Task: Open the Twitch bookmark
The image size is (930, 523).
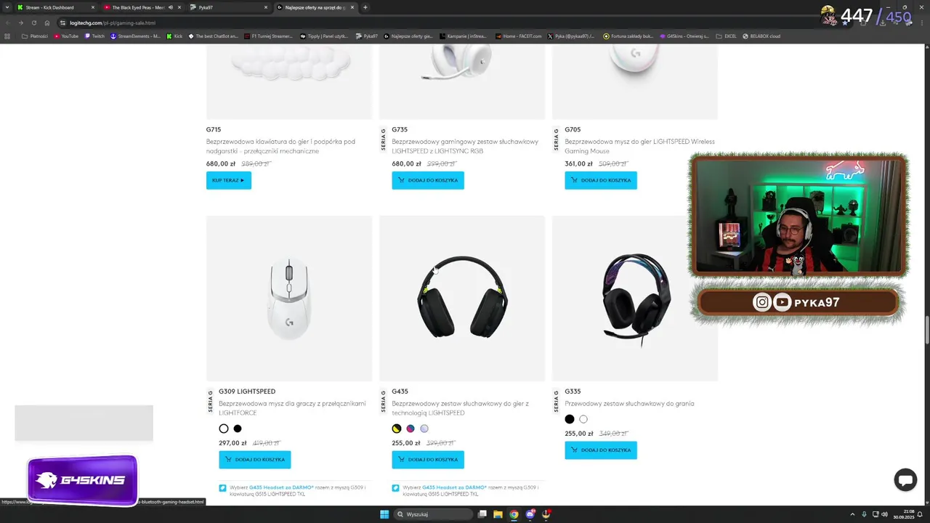Action: (94, 36)
